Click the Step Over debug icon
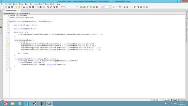The width and height of the screenshot is (188, 106). click(135, 7)
